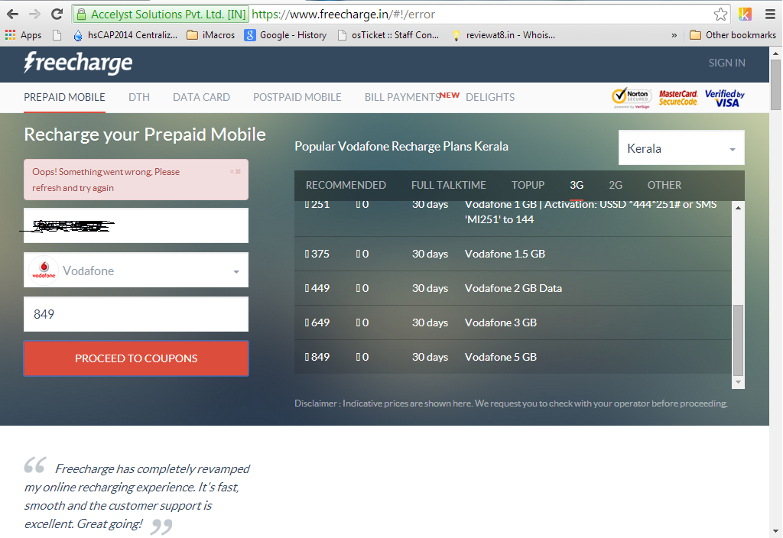Image resolution: width=783 pixels, height=538 pixels.
Task: Go back using the browser back arrow
Action: coord(12,14)
